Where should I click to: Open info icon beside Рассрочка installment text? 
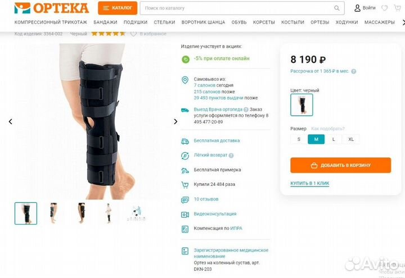coord(354,71)
